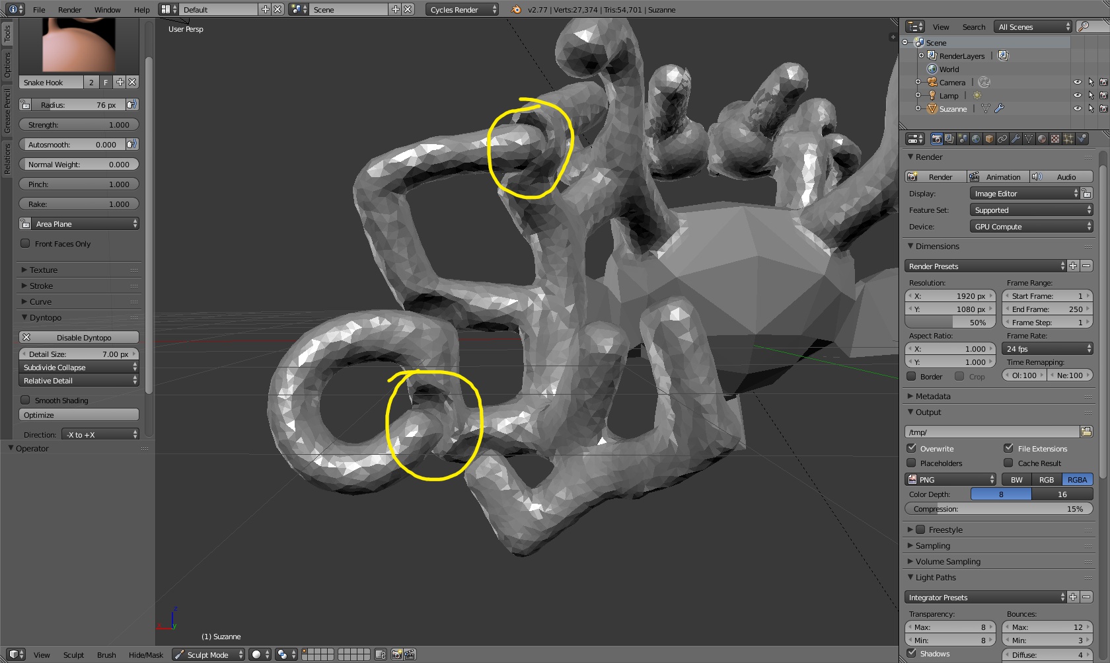Open the GPU Compute device dropdown
The width and height of the screenshot is (1110, 663).
pos(1031,226)
